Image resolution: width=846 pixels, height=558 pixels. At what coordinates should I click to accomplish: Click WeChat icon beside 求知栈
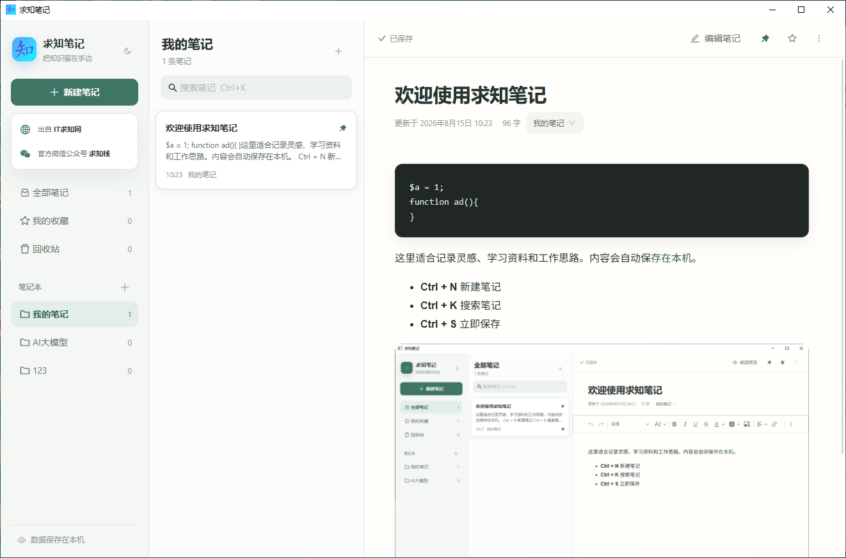[26, 154]
